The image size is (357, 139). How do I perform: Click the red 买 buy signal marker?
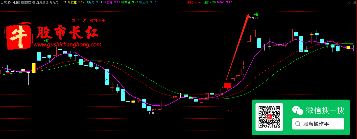(x=231, y=110)
